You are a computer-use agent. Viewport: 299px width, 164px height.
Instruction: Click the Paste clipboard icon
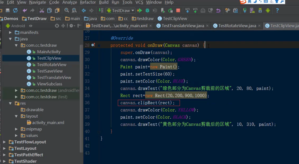point(57,10)
